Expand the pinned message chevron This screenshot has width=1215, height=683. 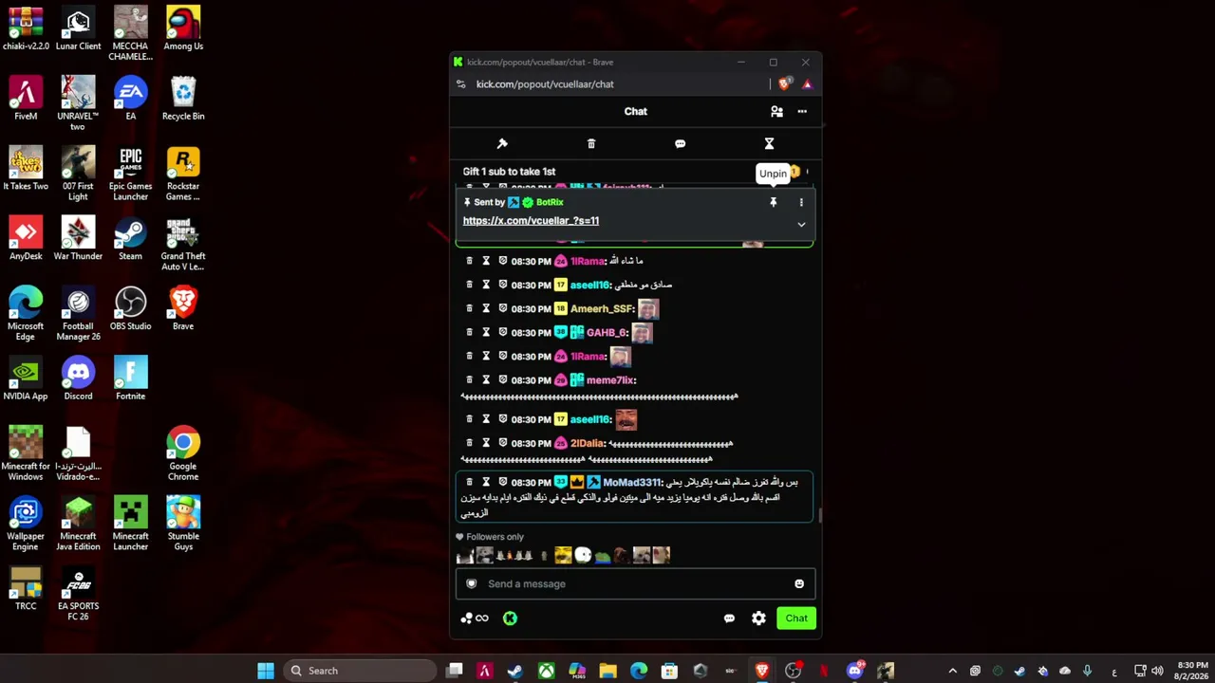pyautogui.click(x=801, y=225)
